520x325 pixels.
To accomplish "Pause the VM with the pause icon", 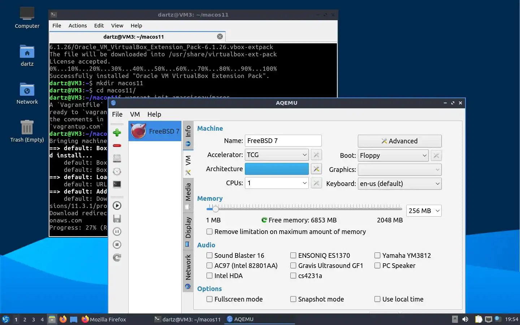I will (117, 231).
